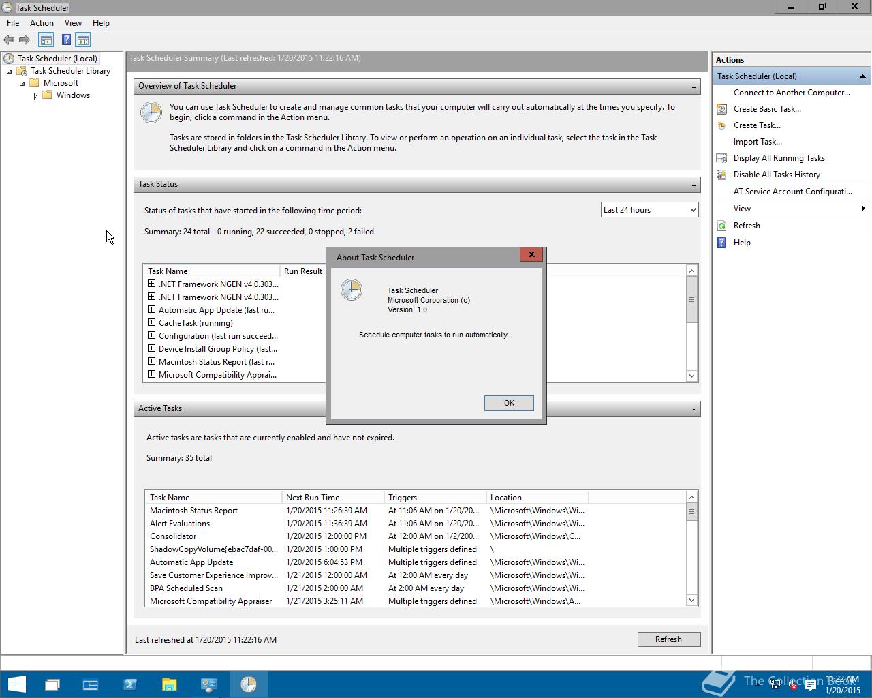
Task: Launch PowerShell from the taskbar
Action: tap(129, 684)
